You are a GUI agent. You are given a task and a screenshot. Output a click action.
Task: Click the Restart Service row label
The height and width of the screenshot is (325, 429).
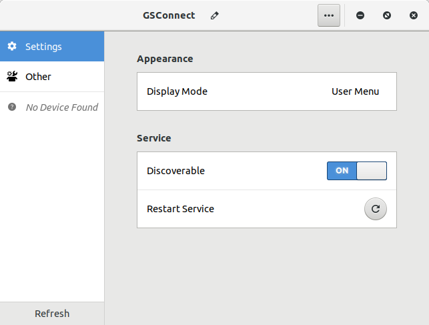[x=180, y=209]
